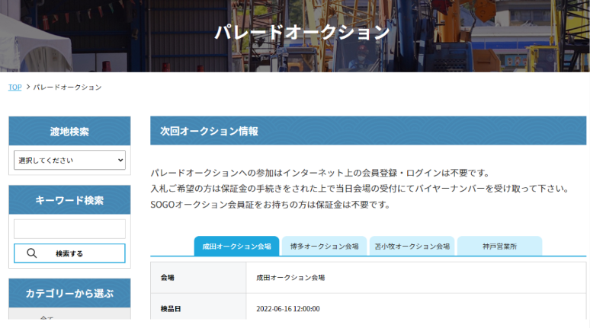
Task: Follow the TOP breadcrumb link
Action: pos(14,88)
